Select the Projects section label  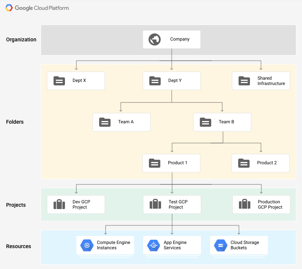coord(16,205)
